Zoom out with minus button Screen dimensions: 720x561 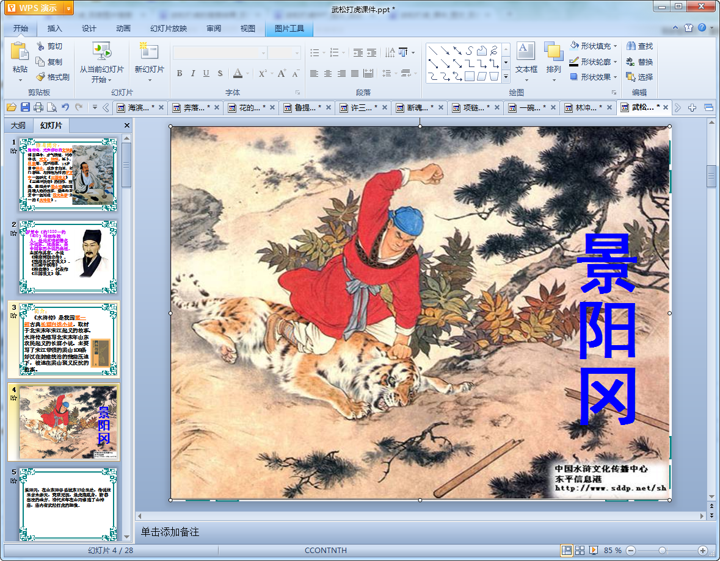click(631, 550)
